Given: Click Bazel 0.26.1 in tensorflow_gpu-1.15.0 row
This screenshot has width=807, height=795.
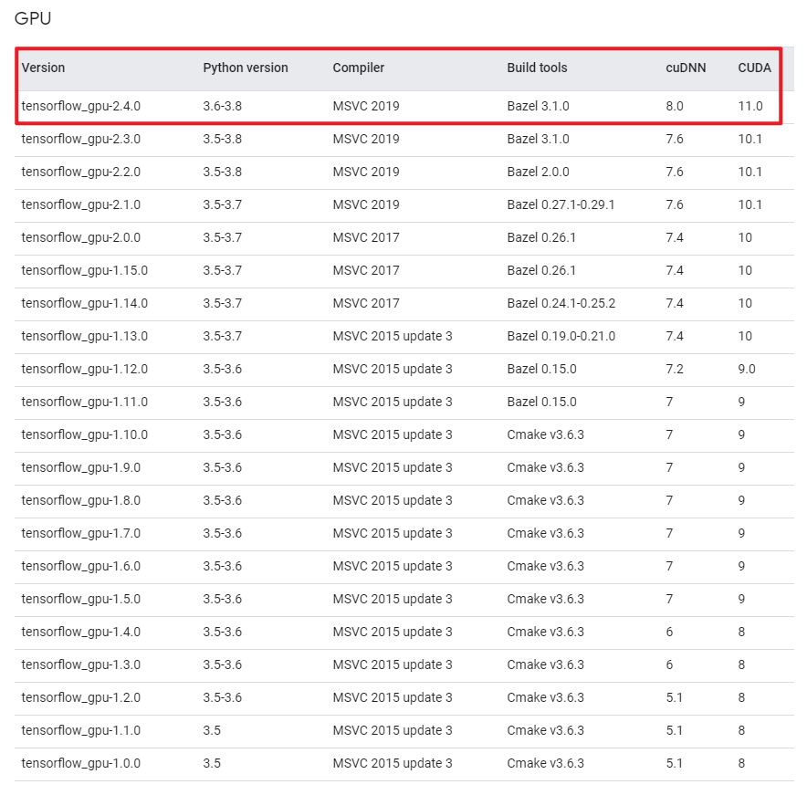Looking at the screenshot, I should coord(541,271).
